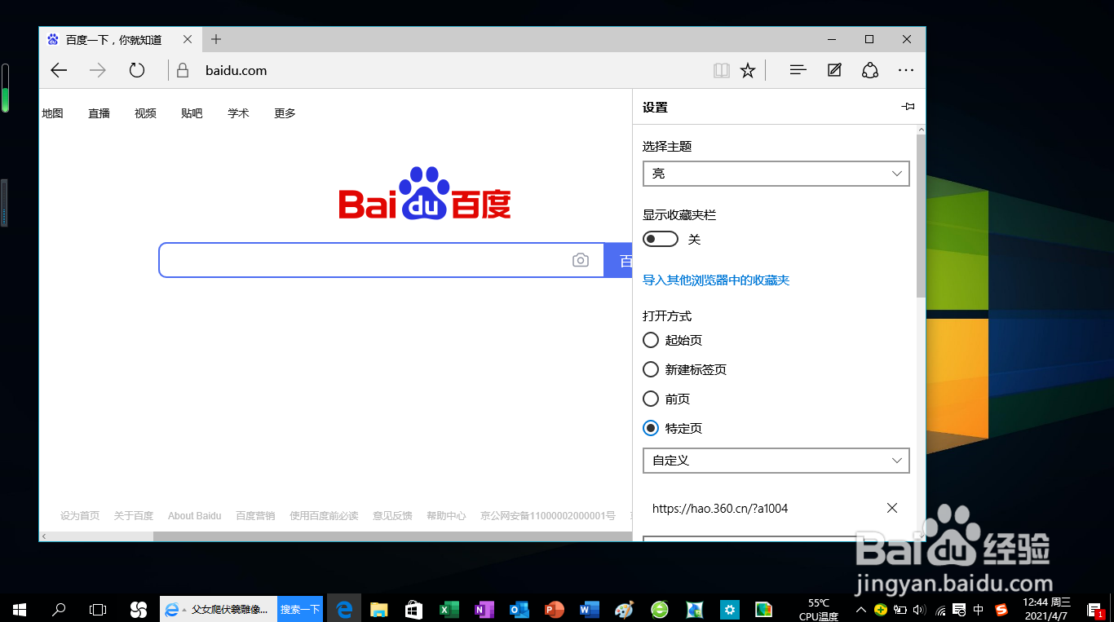Open the fan-shaped icon on taskbar
This screenshot has width=1114, height=622.
[138, 609]
